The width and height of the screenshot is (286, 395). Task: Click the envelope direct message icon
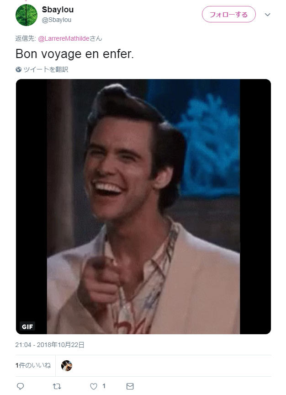[130, 386]
